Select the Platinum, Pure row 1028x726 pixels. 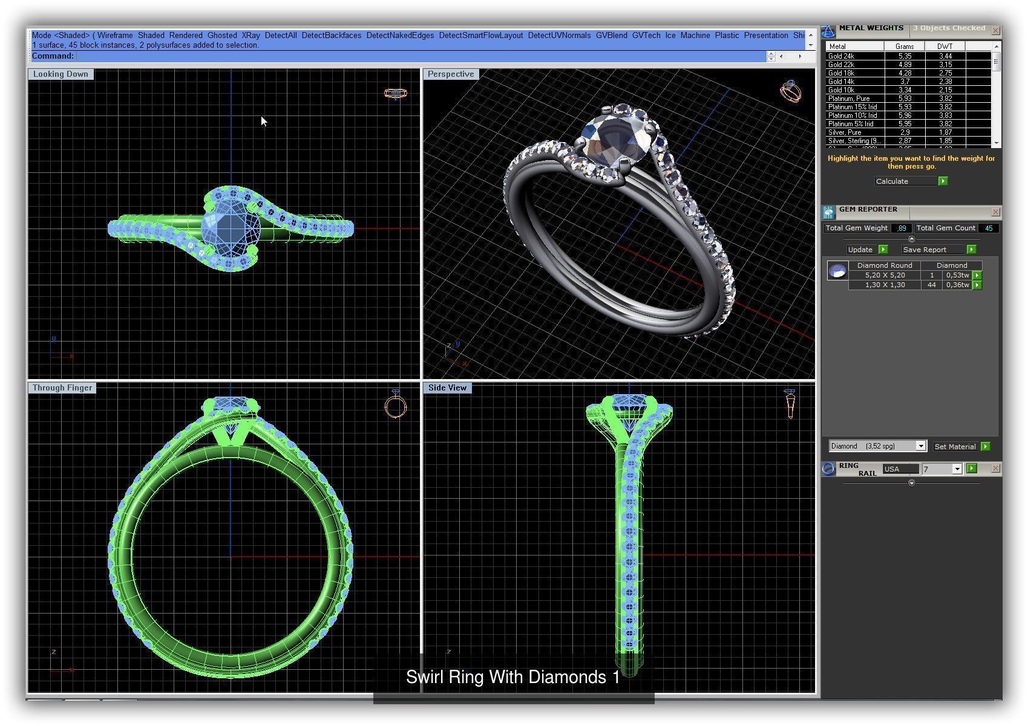pyautogui.click(x=909, y=99)
